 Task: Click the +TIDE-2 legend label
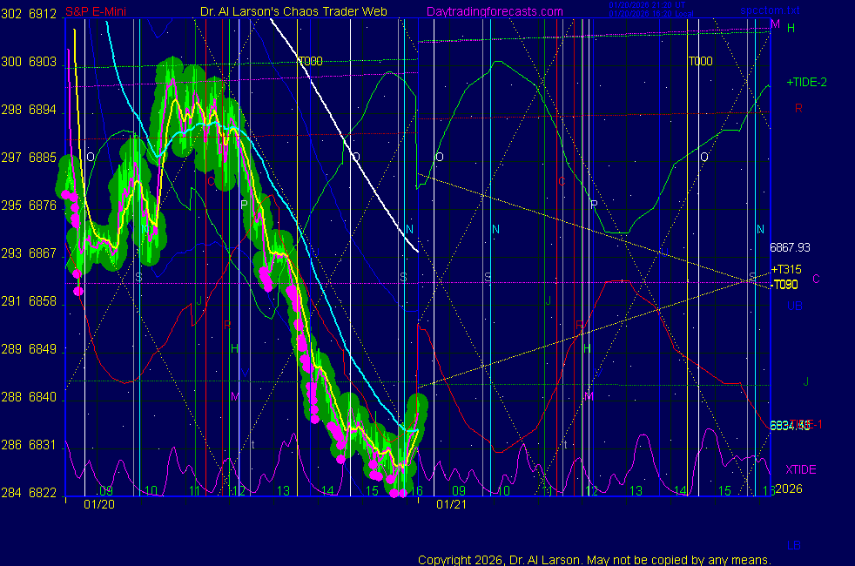click(x=806, y=83)
